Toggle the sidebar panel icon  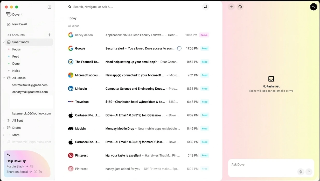coord(49,7)
